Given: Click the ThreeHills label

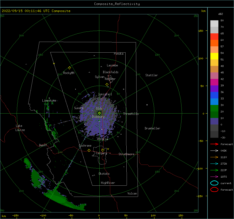Looking at the screenshot, I should coord(131,114).
